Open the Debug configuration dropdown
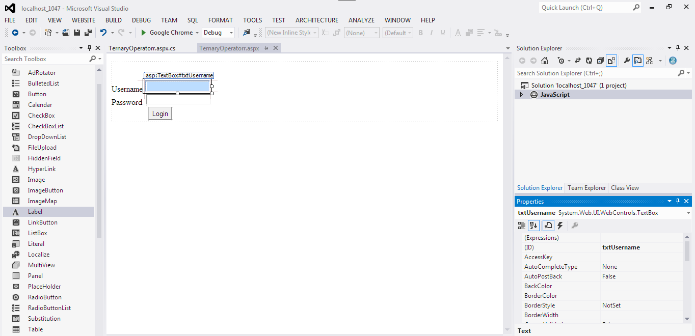 [x=231, y=33]
